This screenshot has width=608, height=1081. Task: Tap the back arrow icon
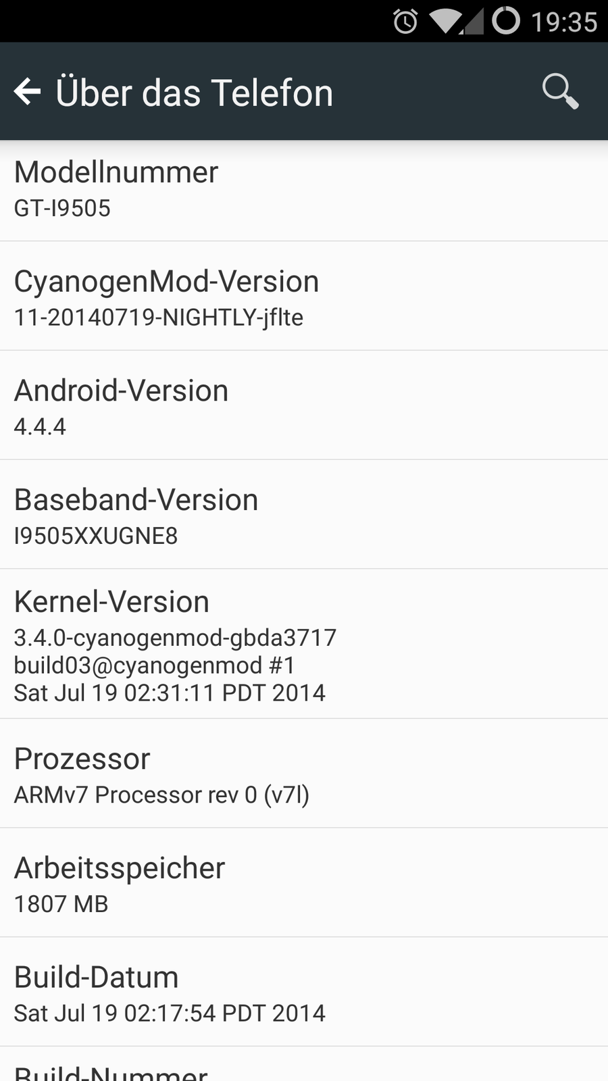coord(28,92)
